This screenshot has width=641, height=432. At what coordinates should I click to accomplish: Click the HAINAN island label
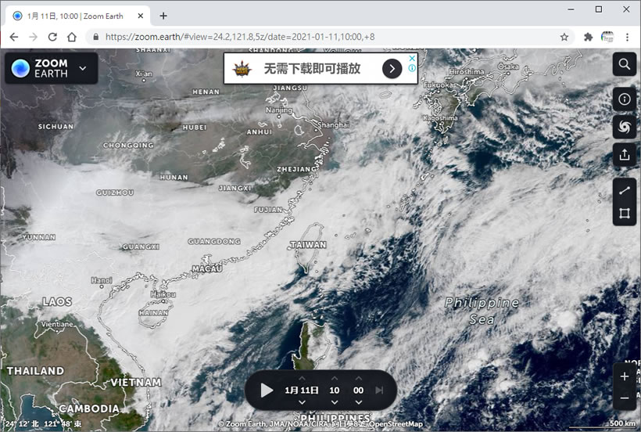[154, 312]
